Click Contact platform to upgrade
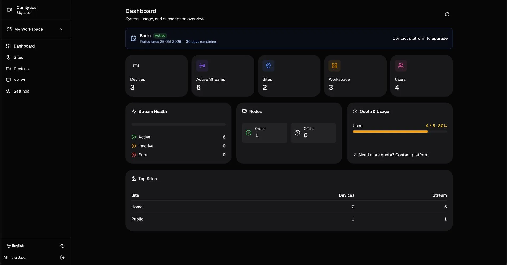 click(420, 38)
